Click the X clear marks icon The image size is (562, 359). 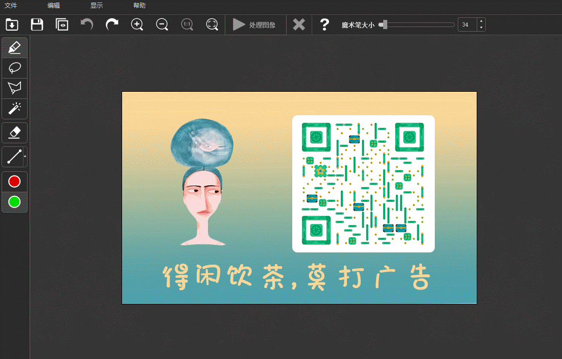(x=299, y=24)
